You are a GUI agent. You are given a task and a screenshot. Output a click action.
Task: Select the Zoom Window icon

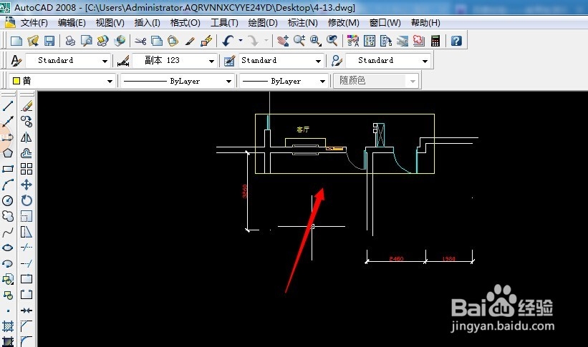(316, 41)
